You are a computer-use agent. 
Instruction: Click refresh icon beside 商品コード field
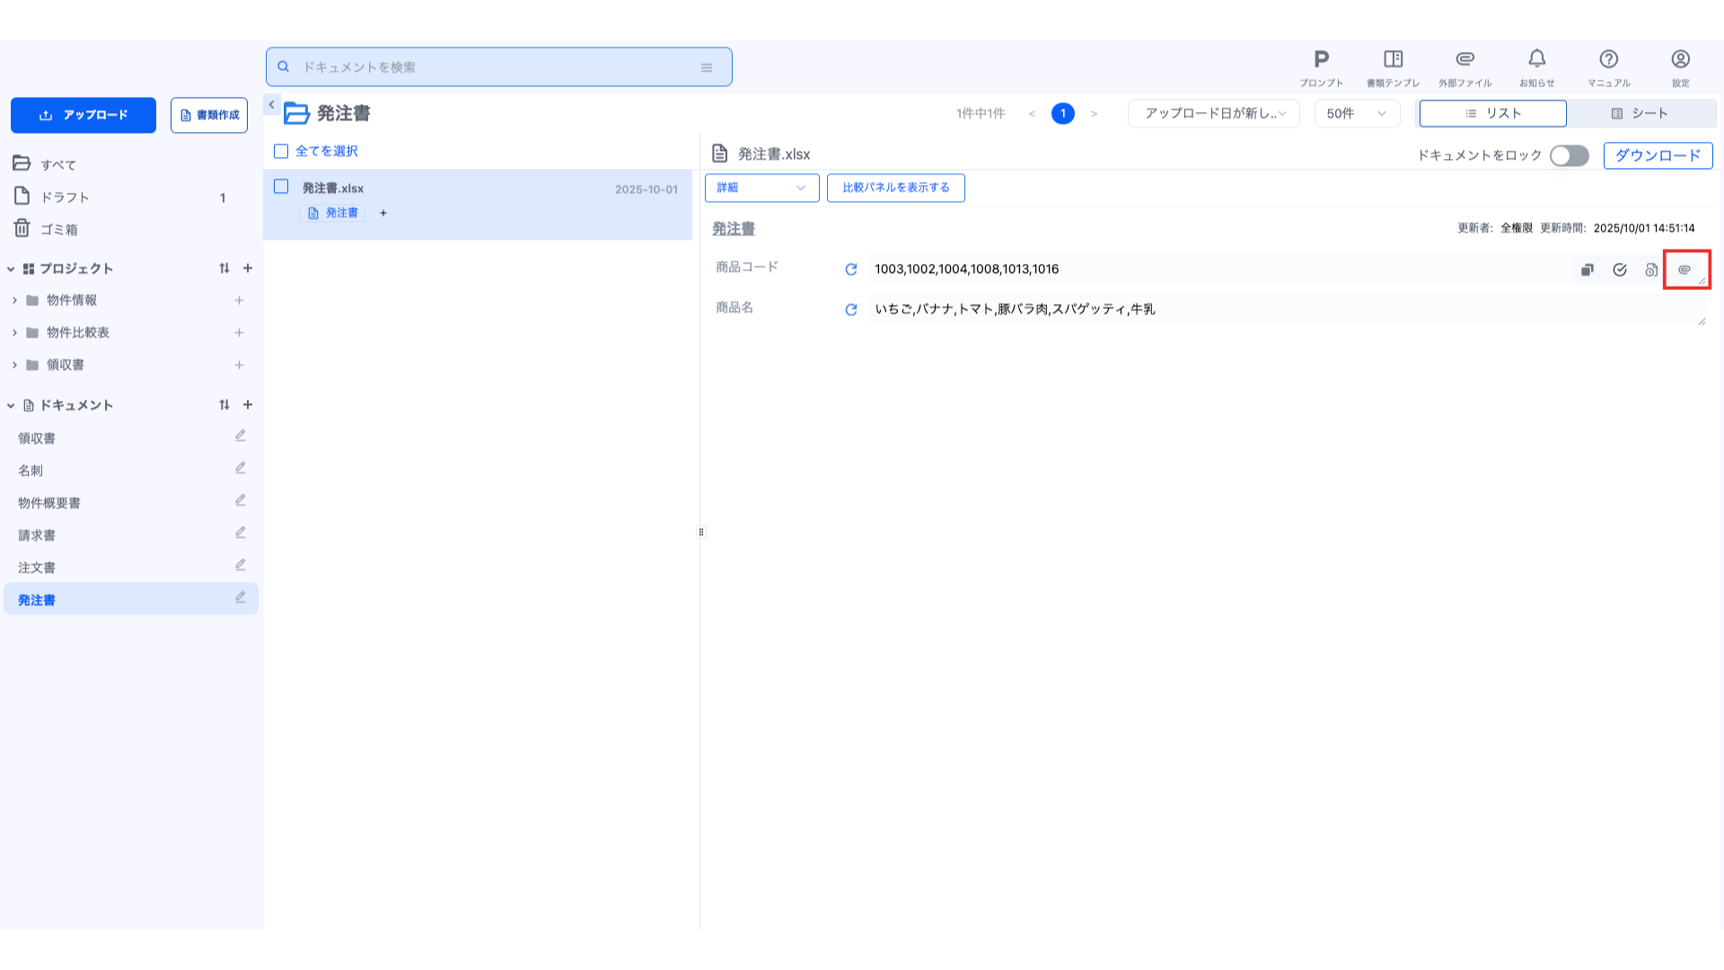tap(850, 269)
